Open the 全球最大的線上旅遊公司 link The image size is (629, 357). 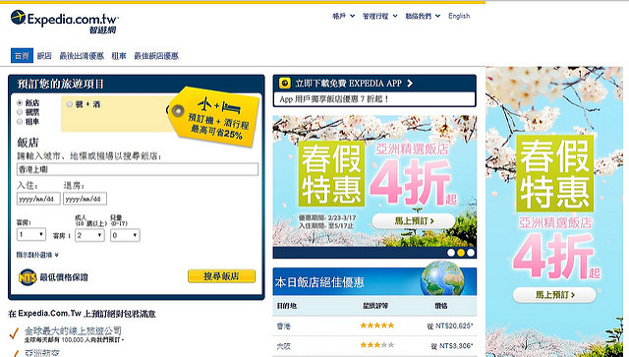(73, 330)
